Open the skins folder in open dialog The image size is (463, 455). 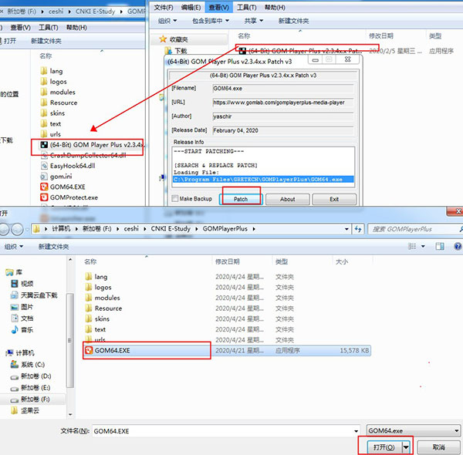tap(97, 319)
